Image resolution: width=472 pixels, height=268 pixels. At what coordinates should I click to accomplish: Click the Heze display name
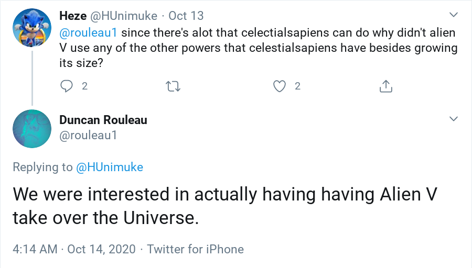pos(73,16)
